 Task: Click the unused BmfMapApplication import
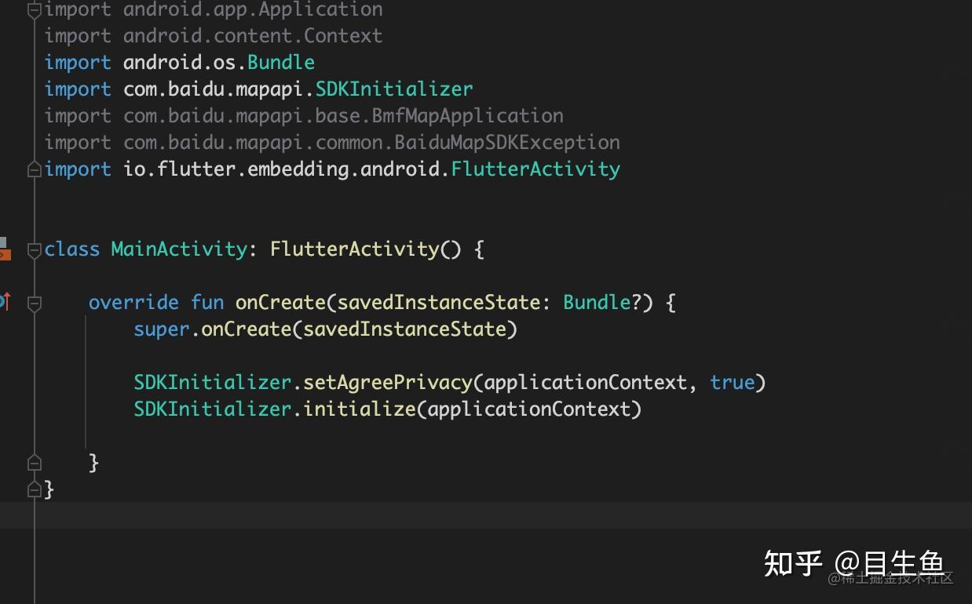[467, 115]
